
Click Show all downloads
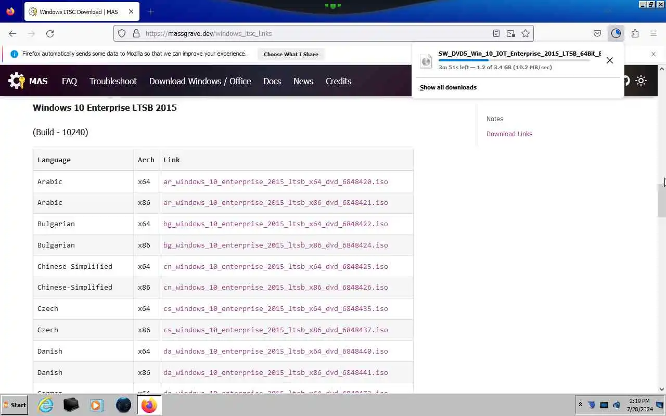coord(448,87)
